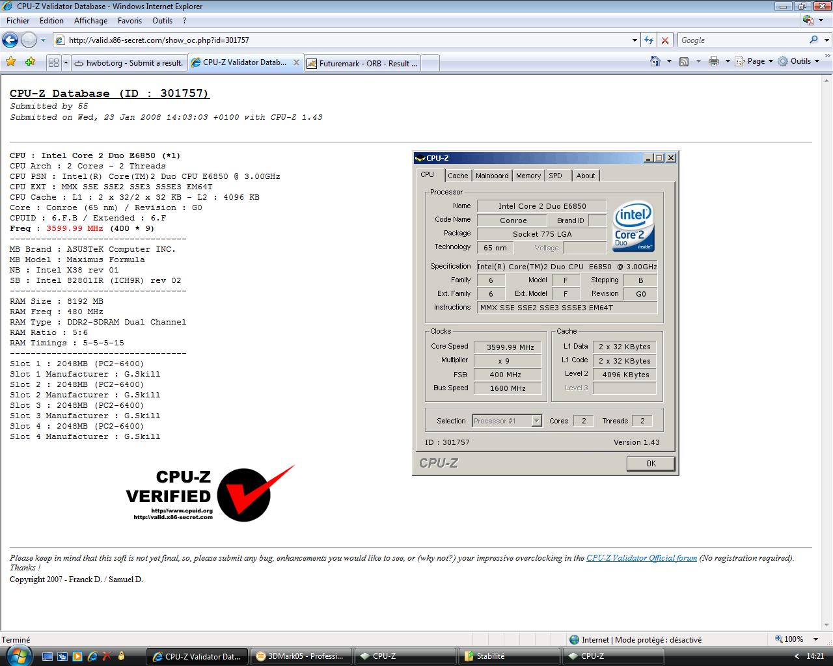Viewport: 833px width, 666px height.
Task: Open the Processor #1 selection dropdown
Action: pos(507,421)
